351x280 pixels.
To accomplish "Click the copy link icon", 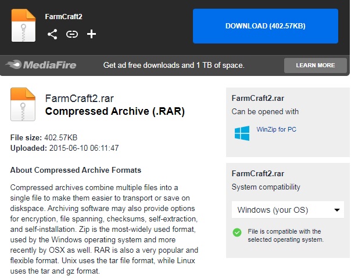I will coord(72,34).
